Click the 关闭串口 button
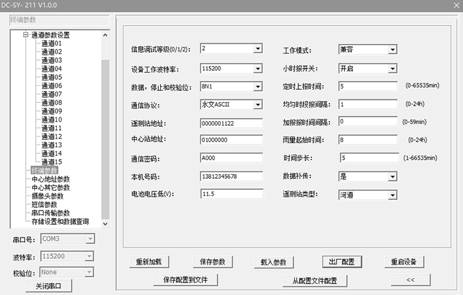Image resolution: width=463 pixels, height=295 pixels. [x=48, y=286]
